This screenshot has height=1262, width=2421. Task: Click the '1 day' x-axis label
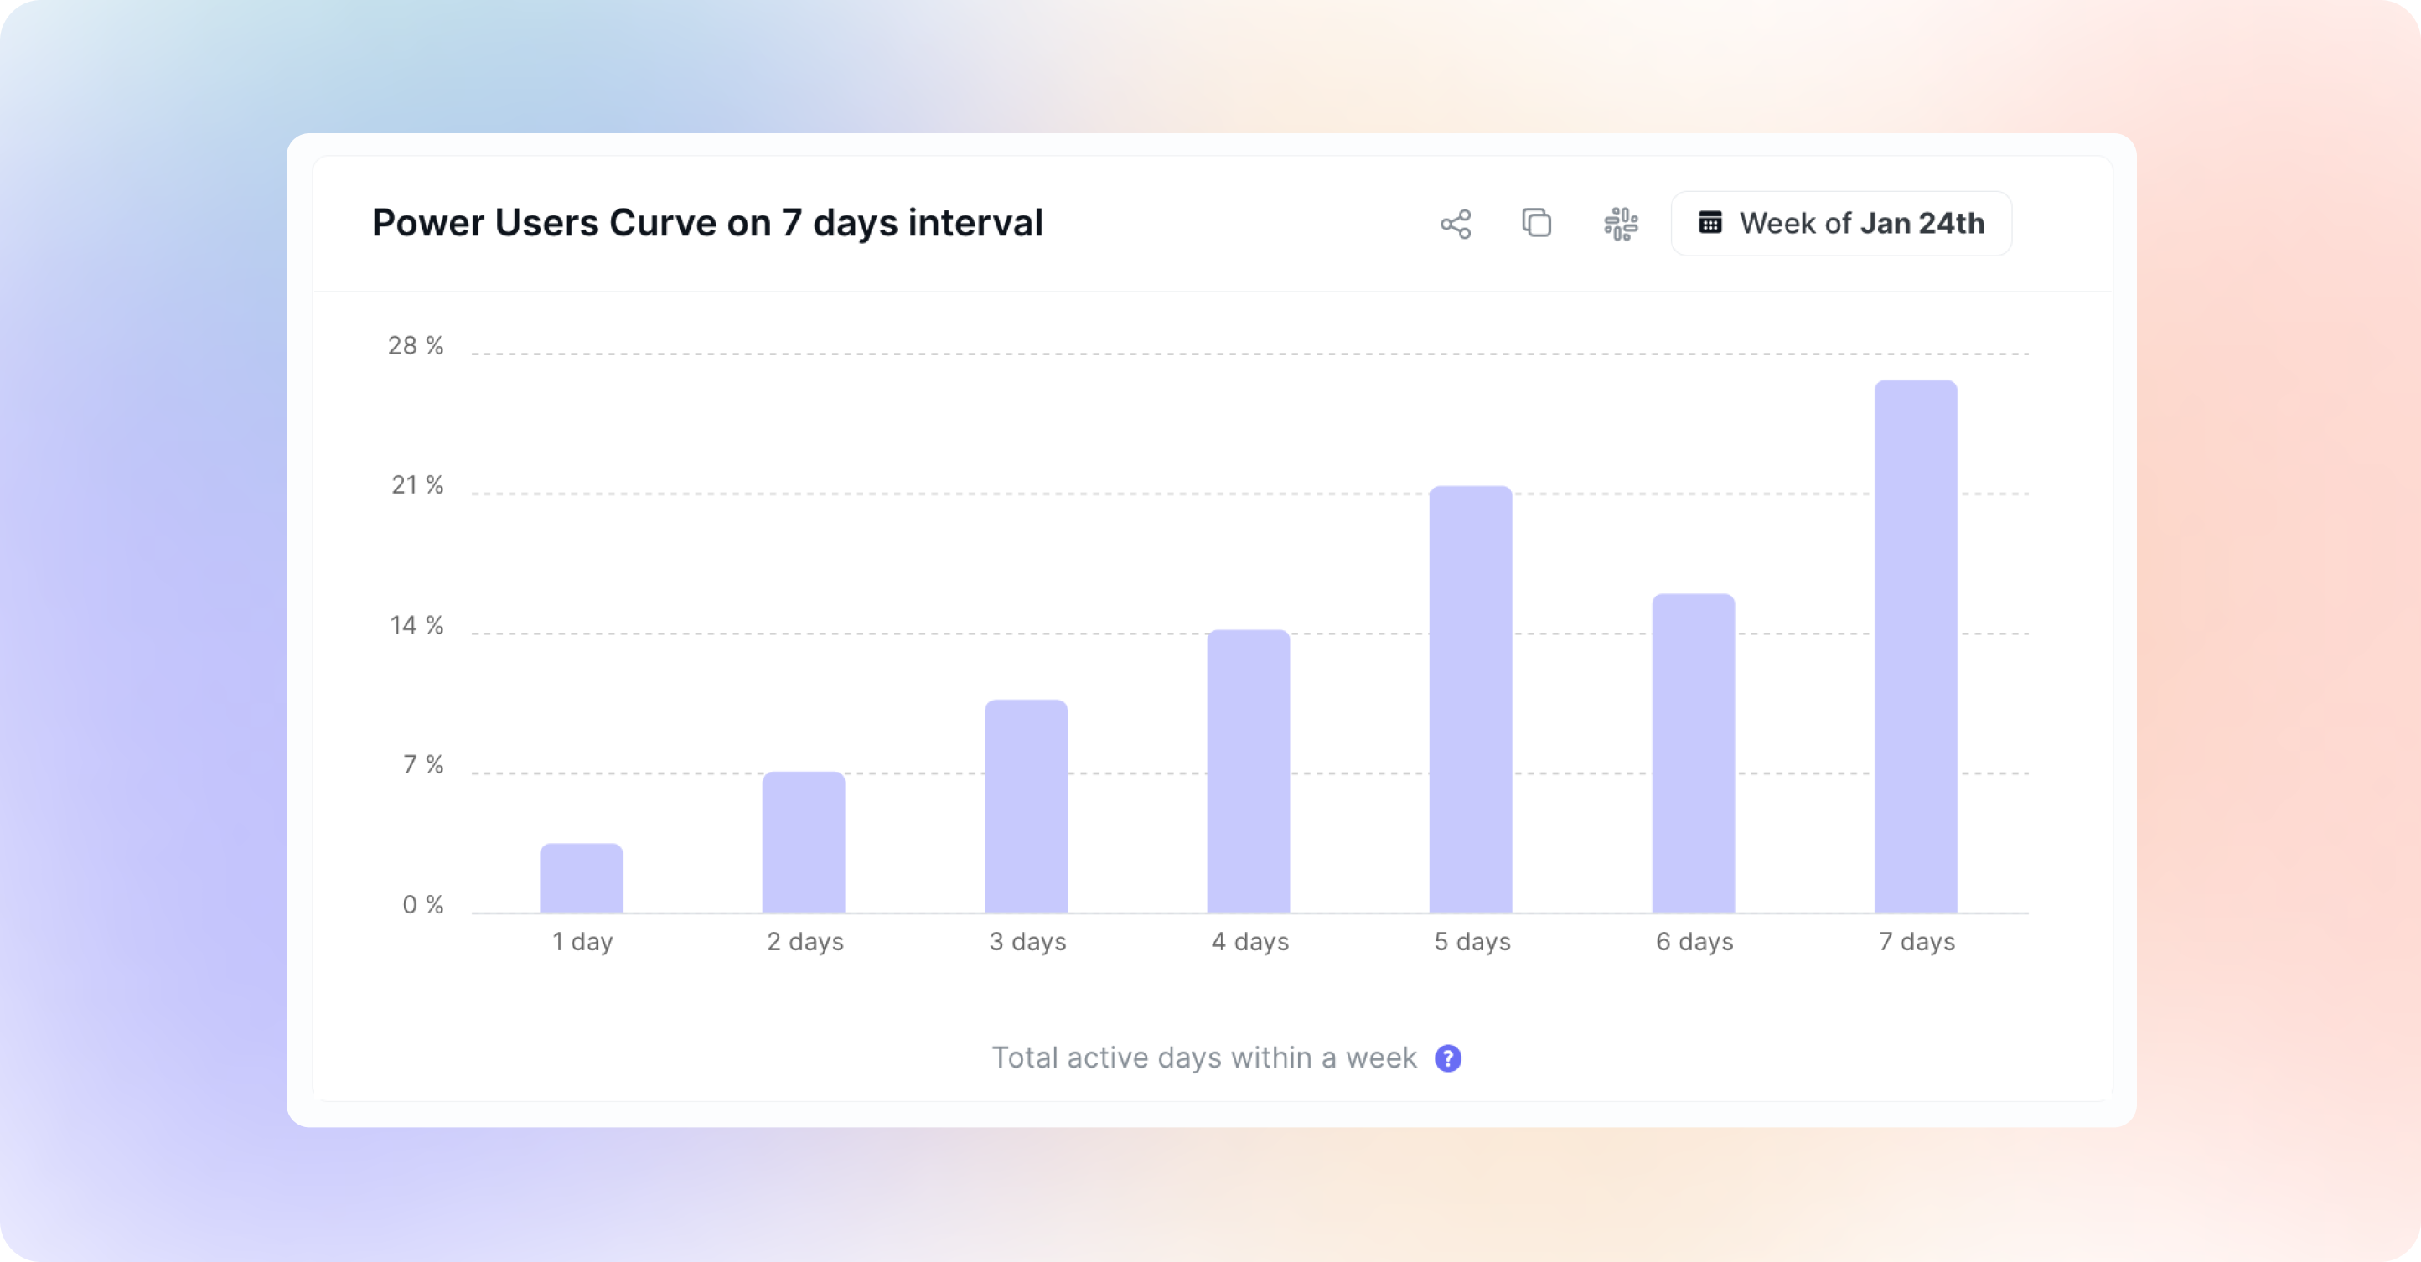(582, 942)
